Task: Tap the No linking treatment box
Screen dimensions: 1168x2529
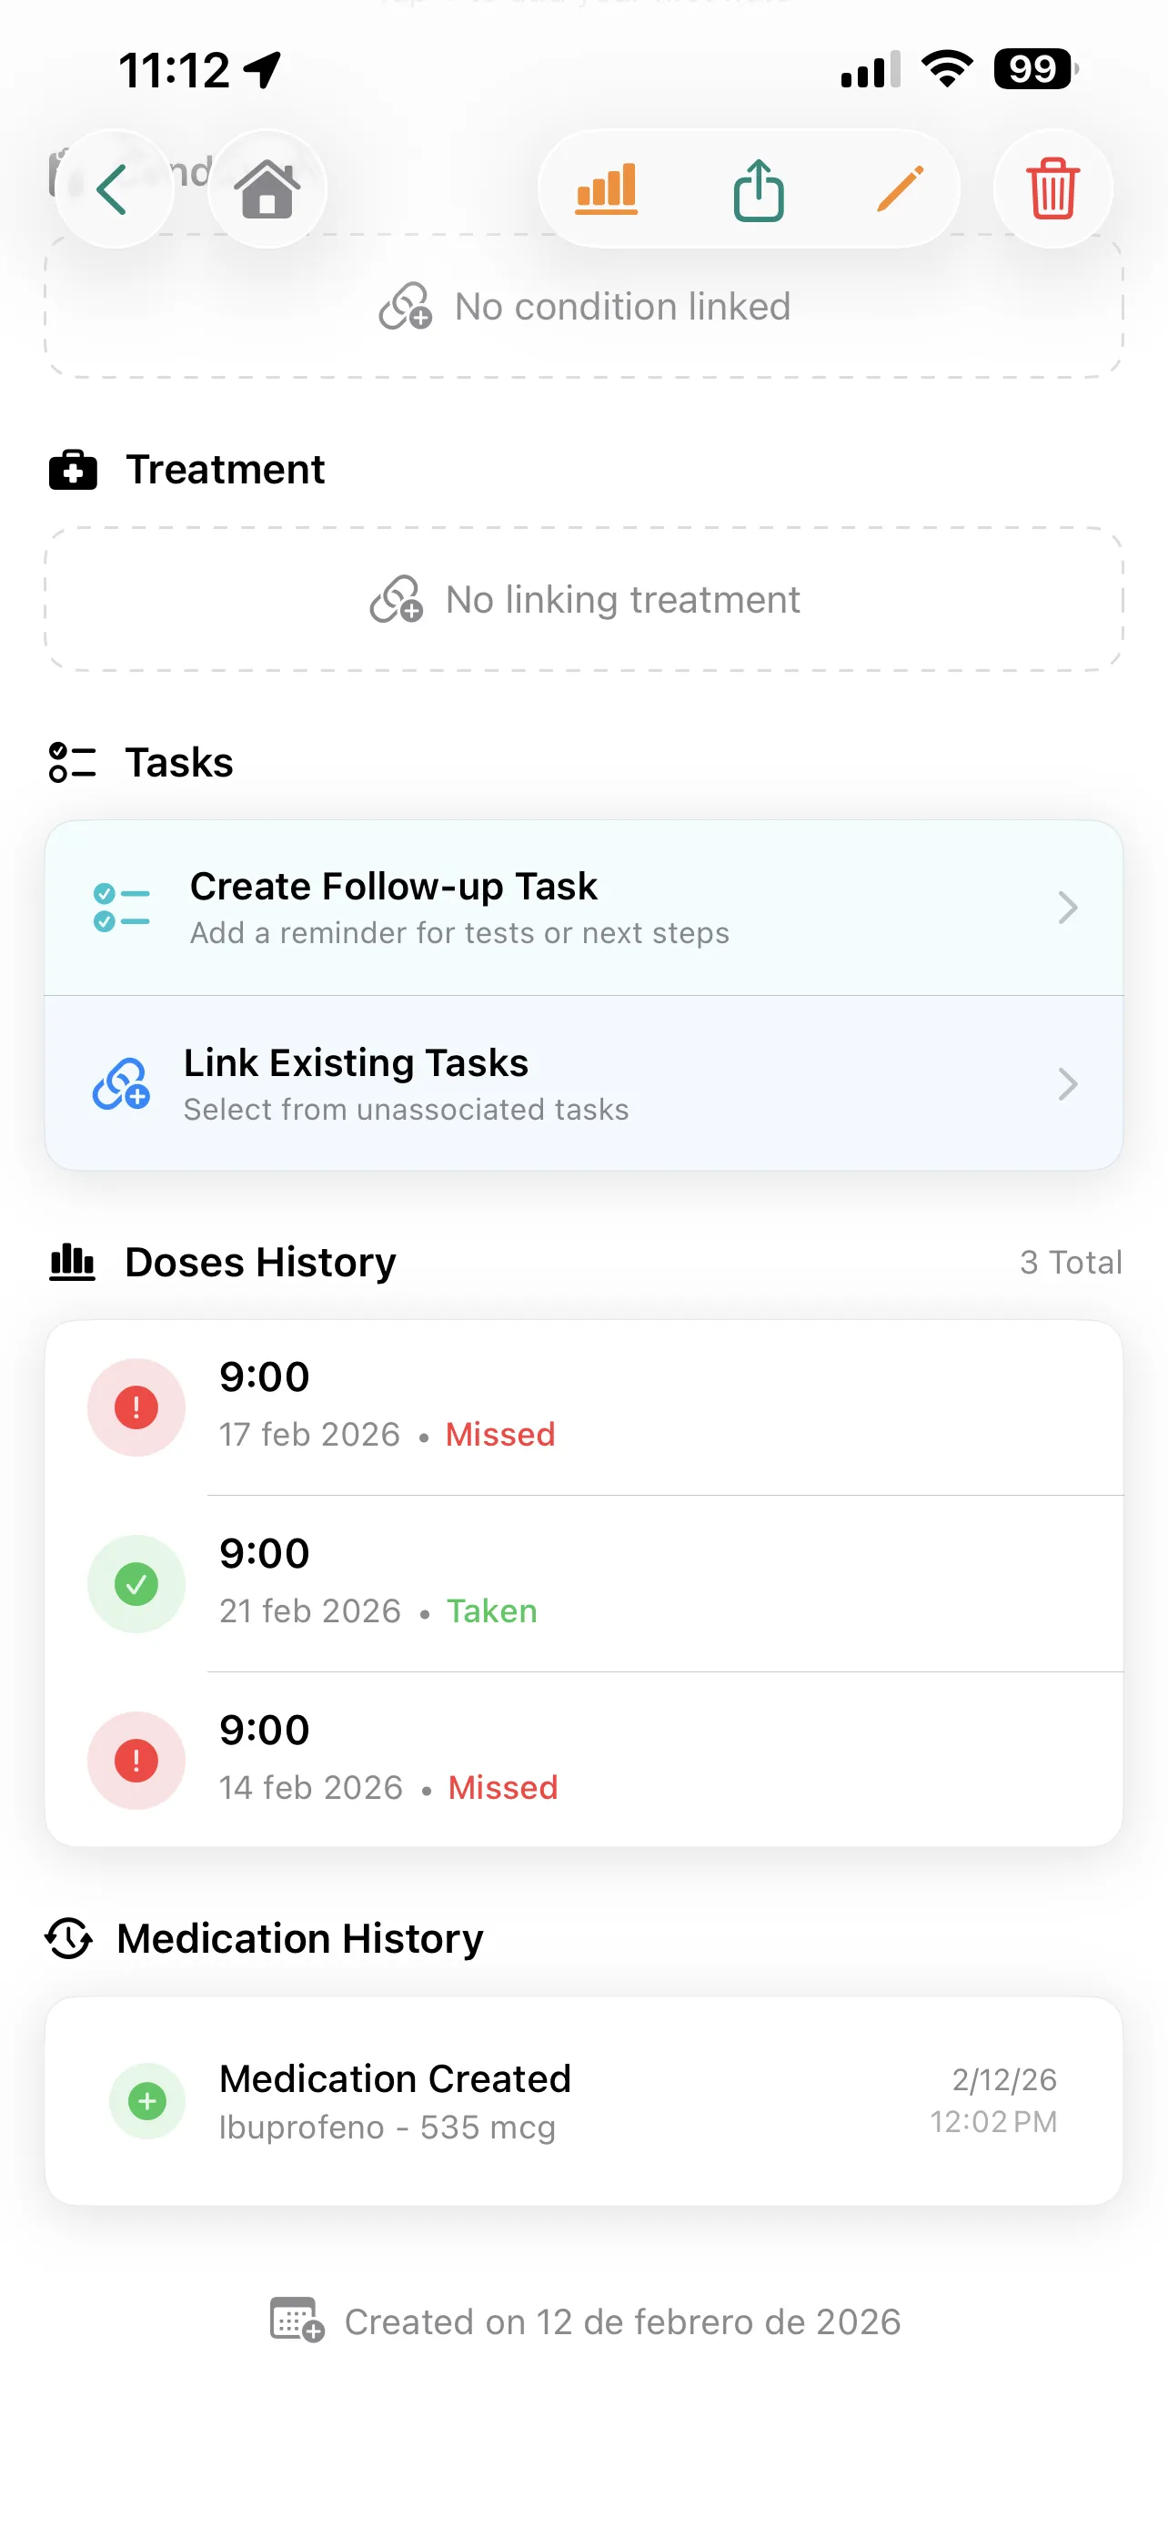Action: point(583,600)
